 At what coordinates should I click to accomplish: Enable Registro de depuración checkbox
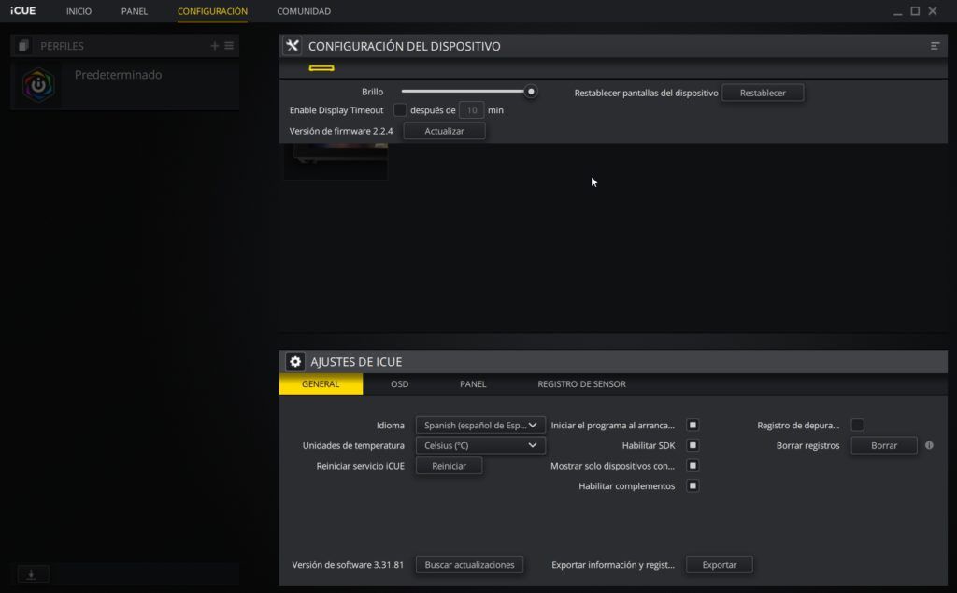pos(858,425)
